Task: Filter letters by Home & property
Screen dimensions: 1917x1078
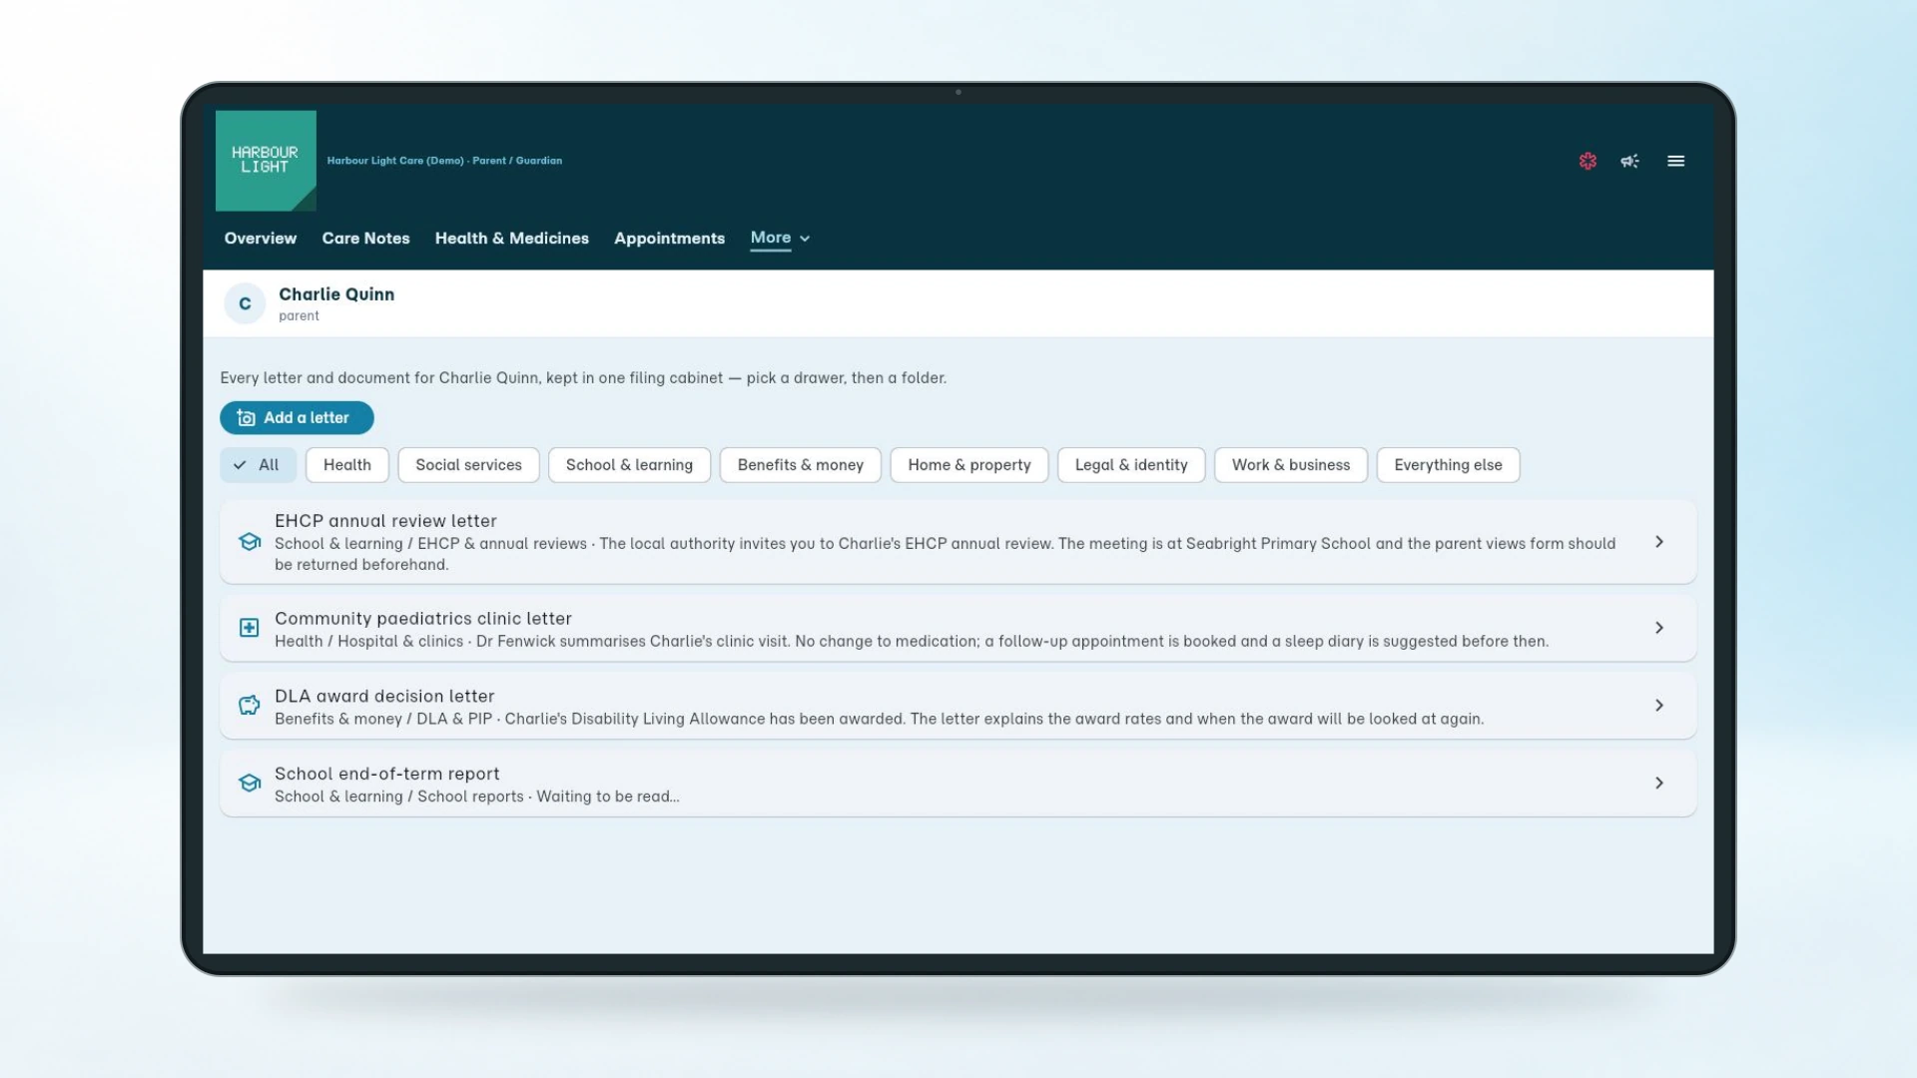Action: tap(969, 465)
